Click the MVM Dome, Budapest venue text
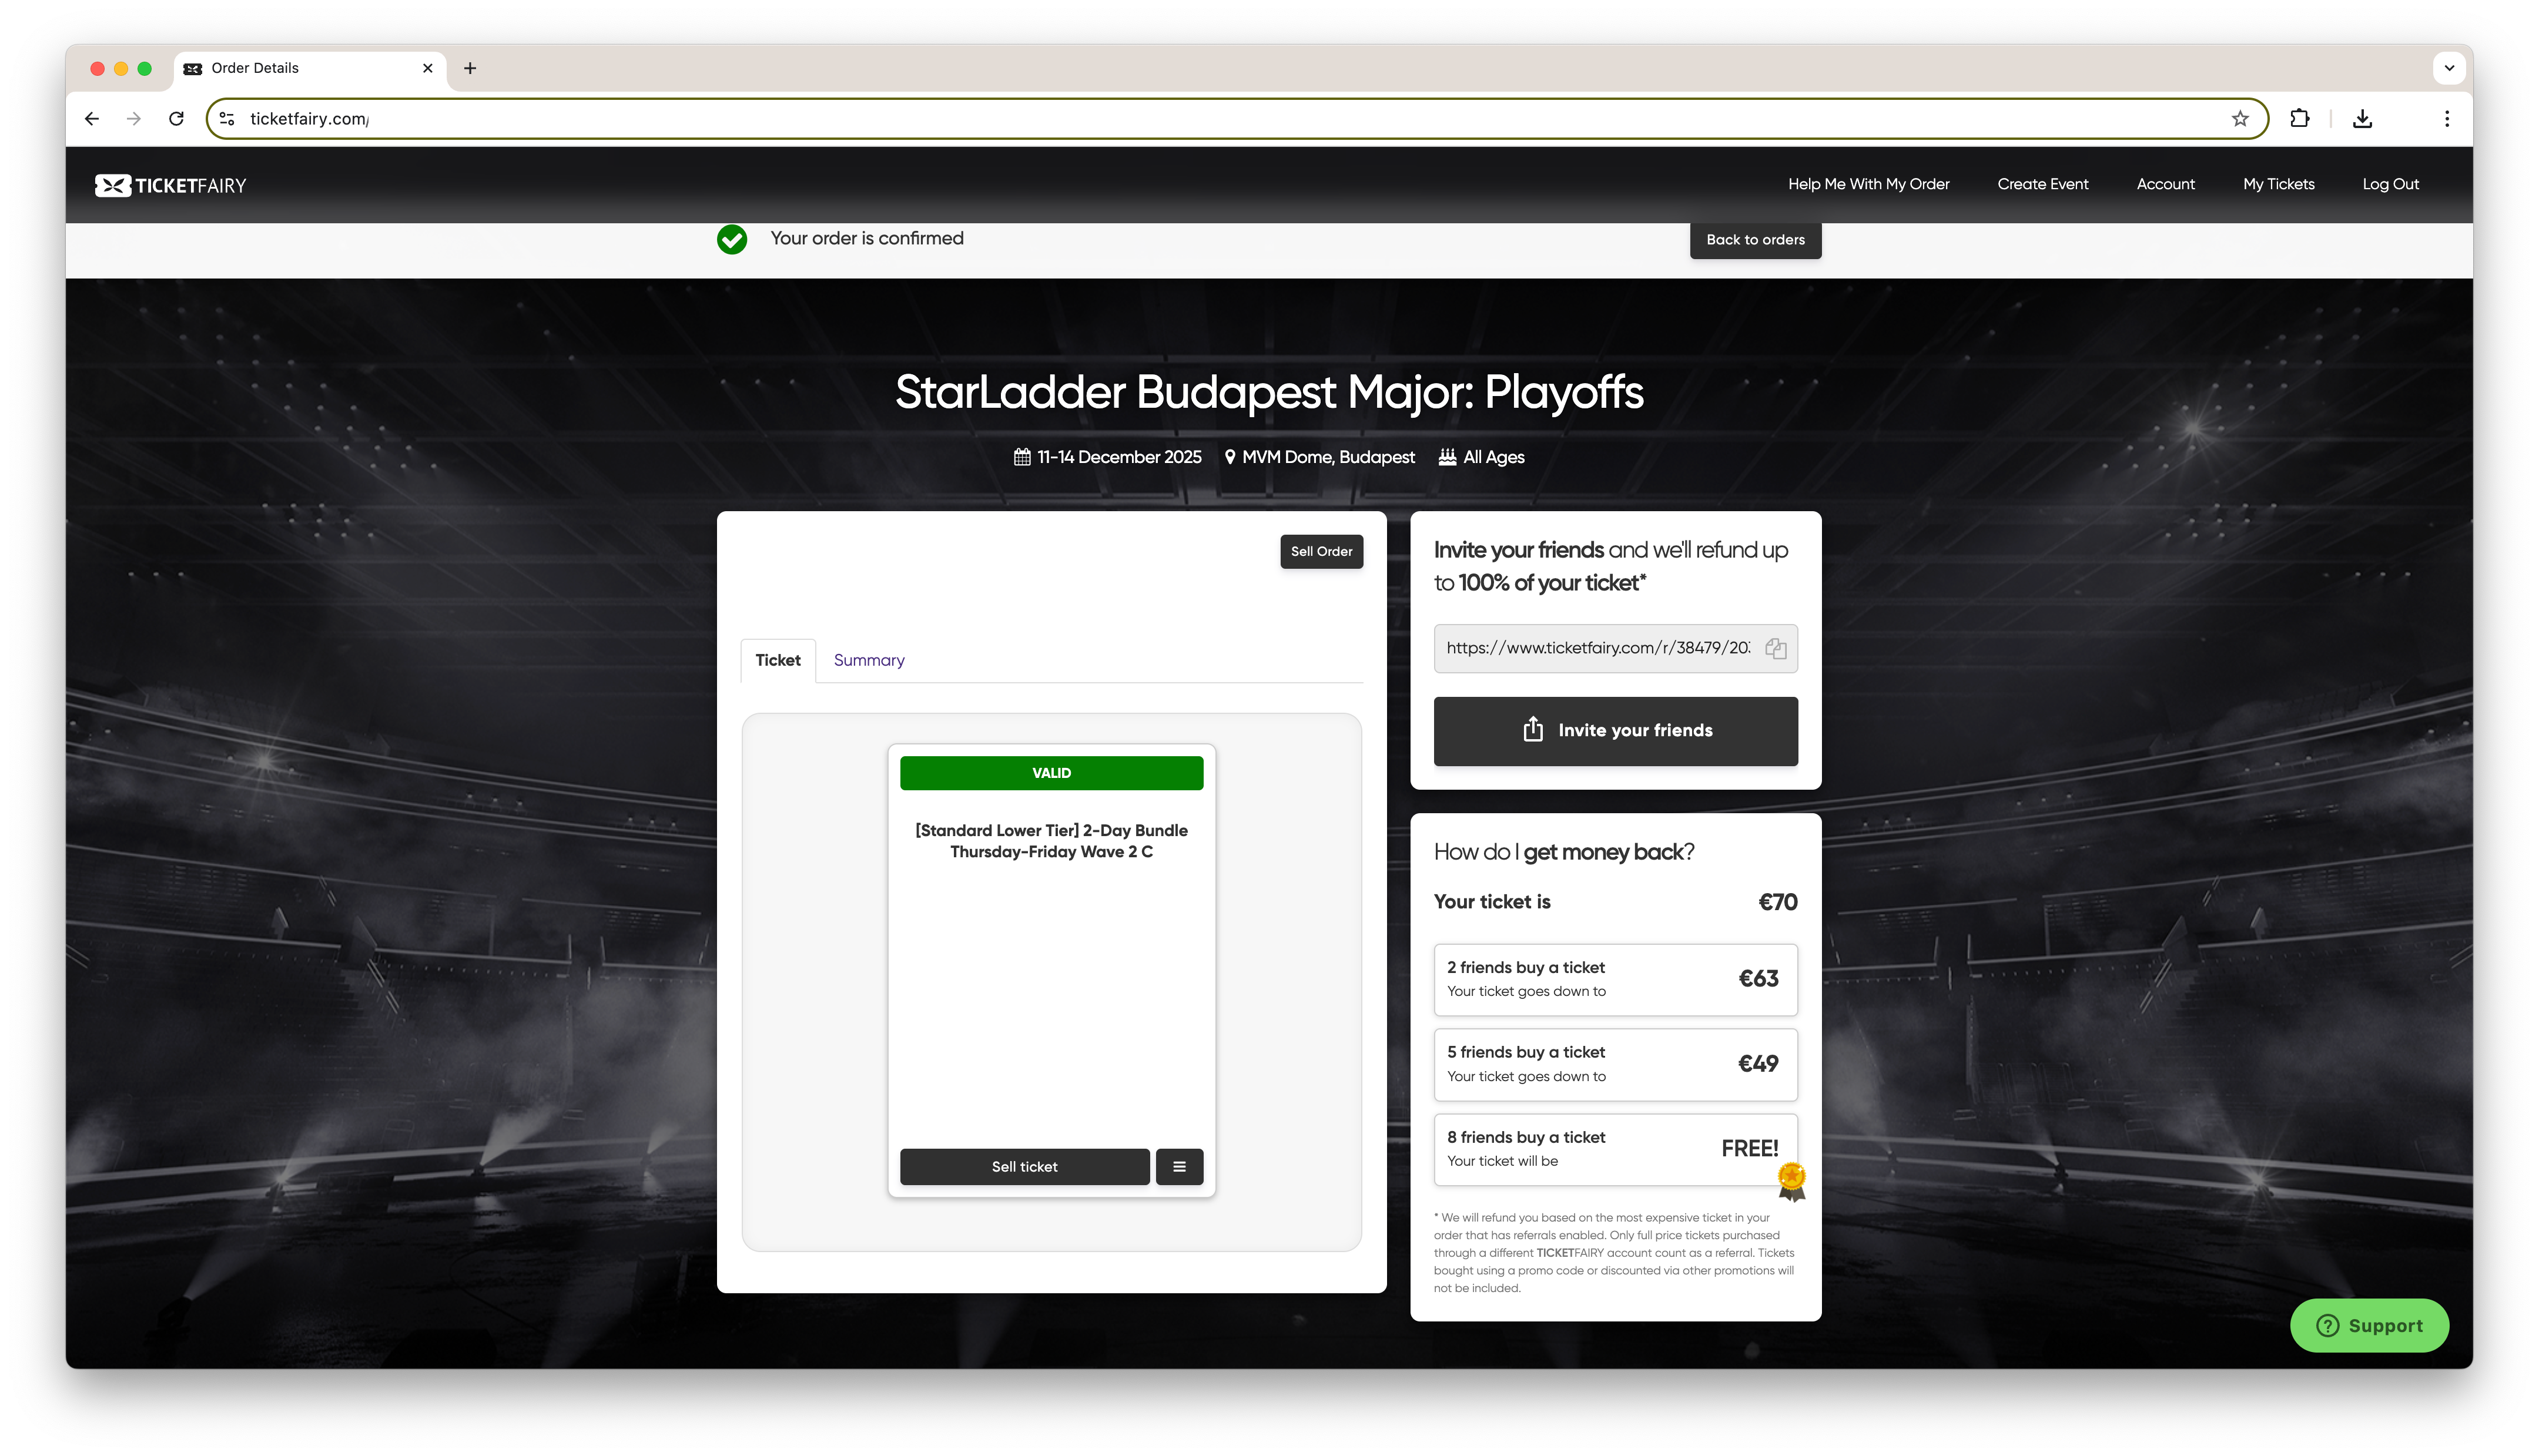Screen dimensions: 2539x1456 pos(1328,457)
